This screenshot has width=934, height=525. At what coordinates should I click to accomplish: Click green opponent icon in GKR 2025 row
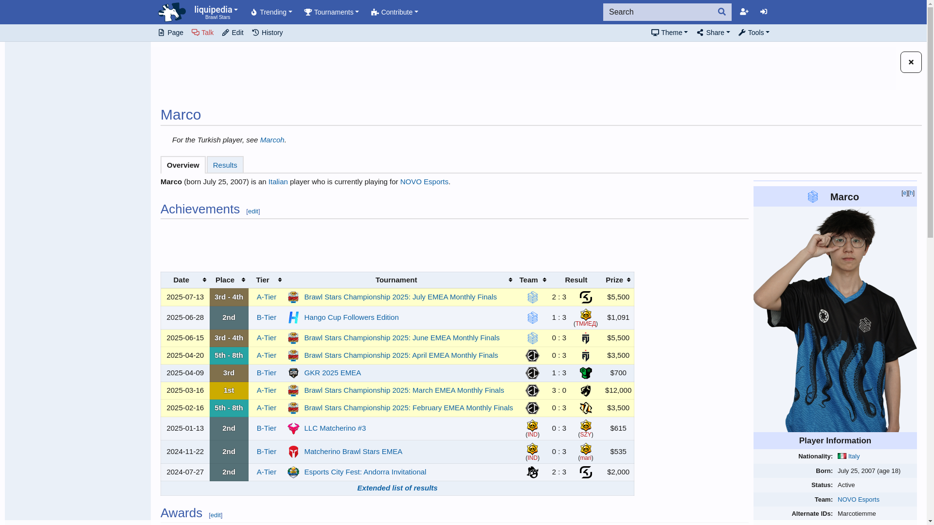point(586,373)
